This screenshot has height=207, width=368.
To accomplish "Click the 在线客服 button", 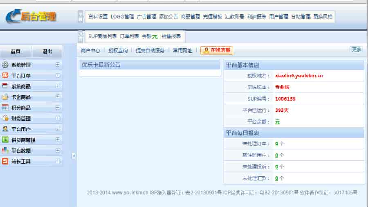I will tap(217, 51).
